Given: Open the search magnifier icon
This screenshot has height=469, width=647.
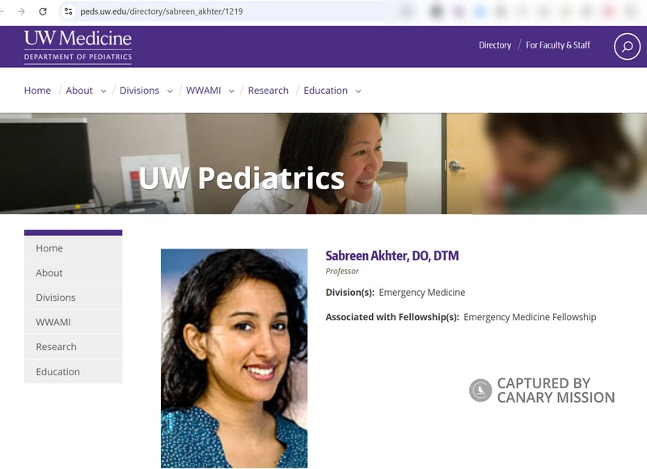Looking at the screenshot, I should click(627, 46).
